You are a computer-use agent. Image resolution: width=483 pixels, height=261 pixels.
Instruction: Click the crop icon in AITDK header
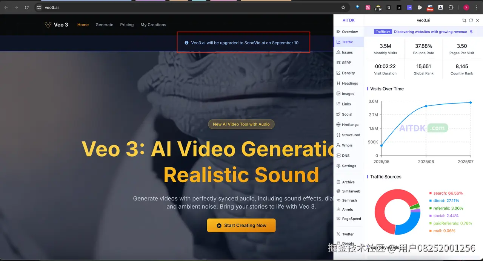tap(464, 20)
